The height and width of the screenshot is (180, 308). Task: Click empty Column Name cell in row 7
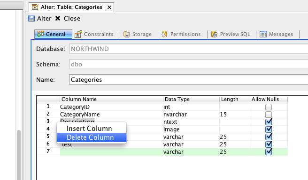[x=111, y=151]
